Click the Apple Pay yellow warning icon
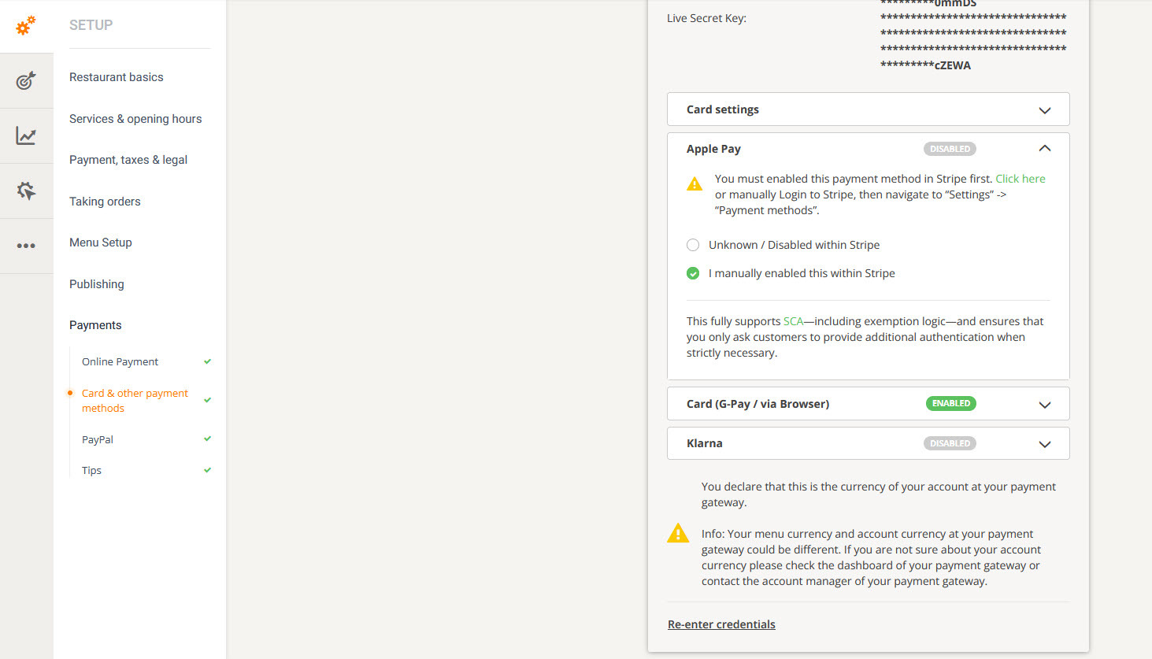The image size is (1152, 659). pyautogui.click(x=695, y=184)
